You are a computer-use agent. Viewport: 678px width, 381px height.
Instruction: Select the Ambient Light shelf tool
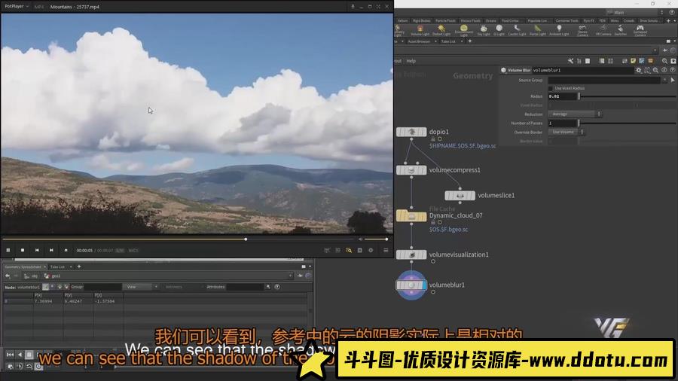coord(559,30)
